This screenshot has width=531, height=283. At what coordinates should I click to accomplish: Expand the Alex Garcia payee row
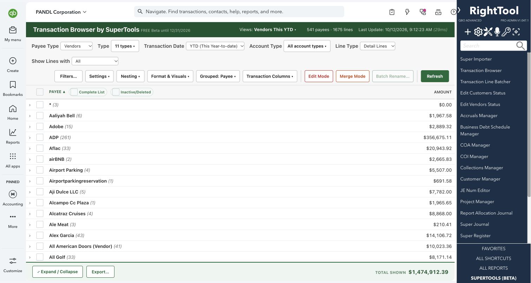(30, 236)
